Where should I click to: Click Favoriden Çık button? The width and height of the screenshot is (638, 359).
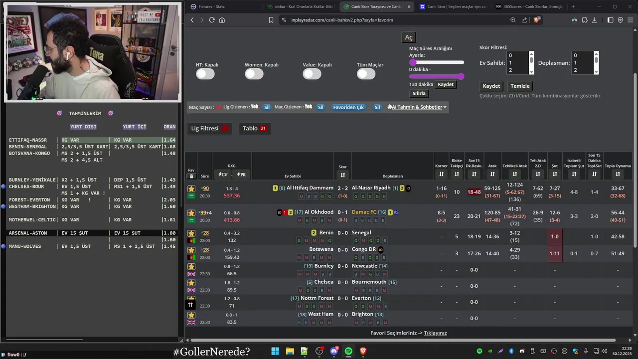pos(348,107)
